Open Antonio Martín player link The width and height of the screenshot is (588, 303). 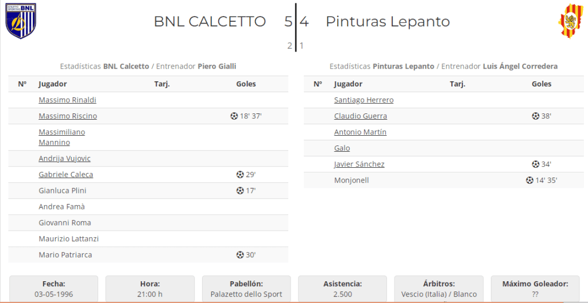coord(360,132)
